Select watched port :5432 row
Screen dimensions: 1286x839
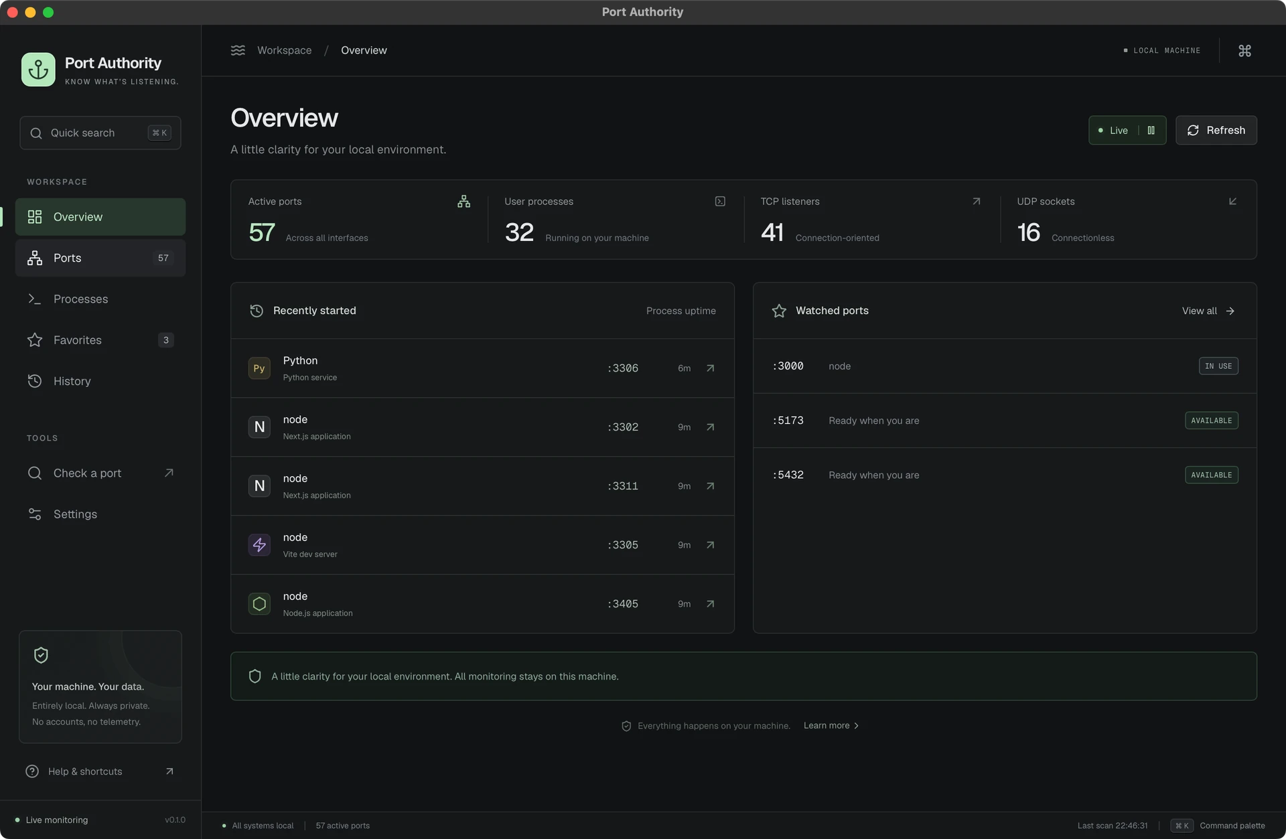click(x=1005, y=475)
